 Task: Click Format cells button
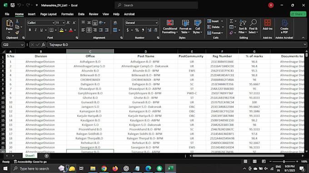click(214, 33)
